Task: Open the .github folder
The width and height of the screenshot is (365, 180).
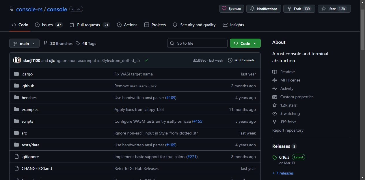Action: (28, 86)
